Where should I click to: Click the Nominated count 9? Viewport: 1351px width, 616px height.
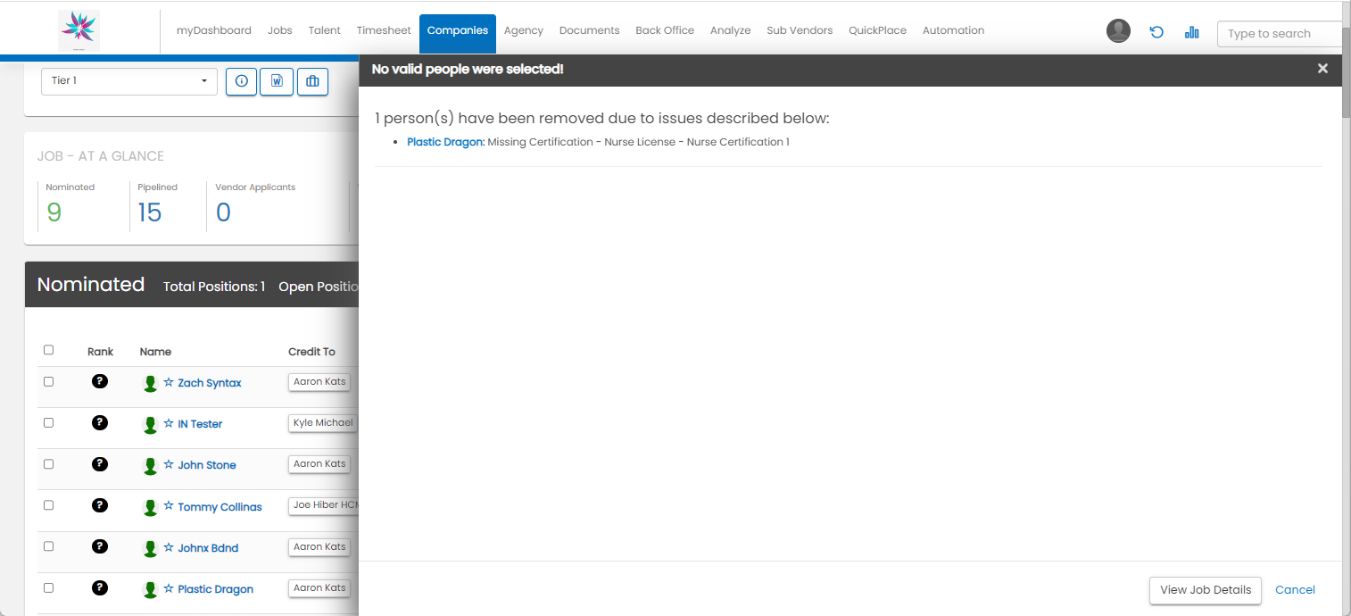click(x=54, y=212)
